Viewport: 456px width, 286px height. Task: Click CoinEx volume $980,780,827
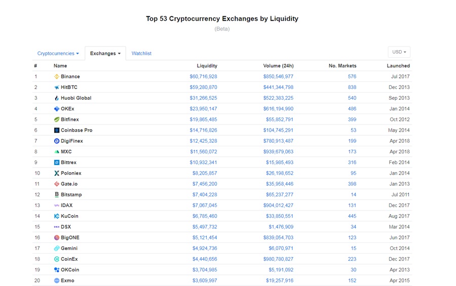click(278, 259)
